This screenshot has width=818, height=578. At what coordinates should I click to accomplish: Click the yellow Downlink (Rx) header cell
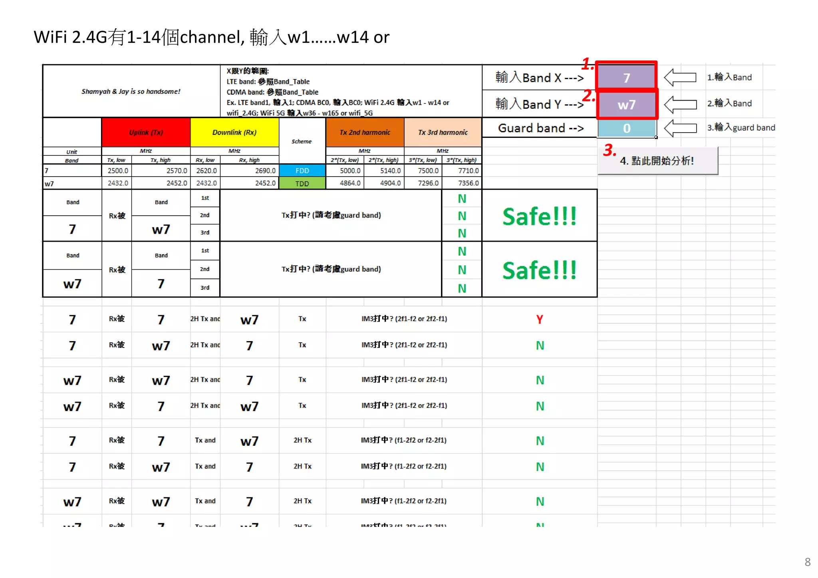tap(234, 132)
